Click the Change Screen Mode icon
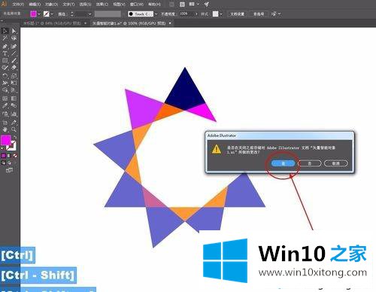Screen dimensions: 376x292 point(9,171)
